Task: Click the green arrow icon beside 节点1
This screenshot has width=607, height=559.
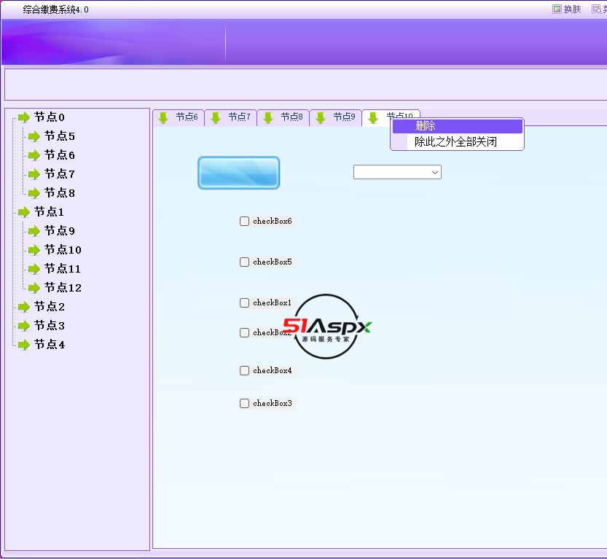Action: click(24, 212)
